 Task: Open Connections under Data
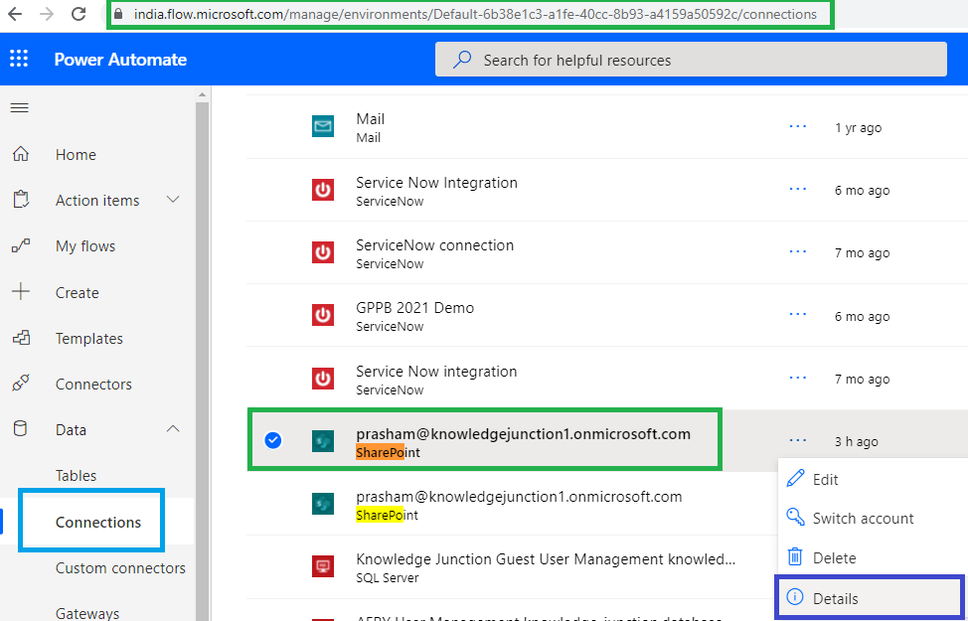click(x=98, y=523)
